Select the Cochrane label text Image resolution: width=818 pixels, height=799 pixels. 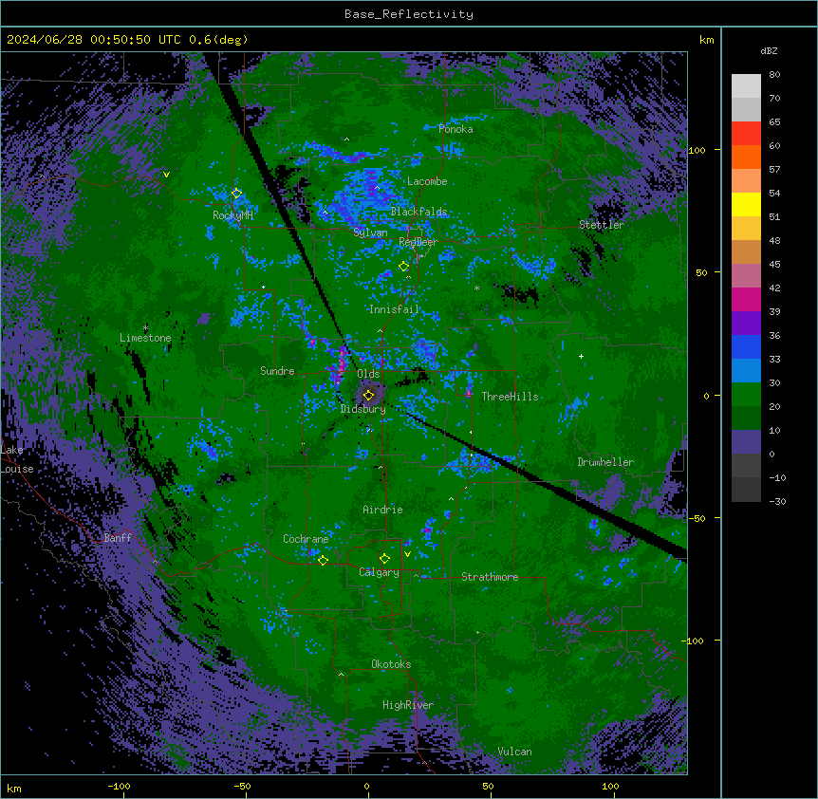pos(306,539)
